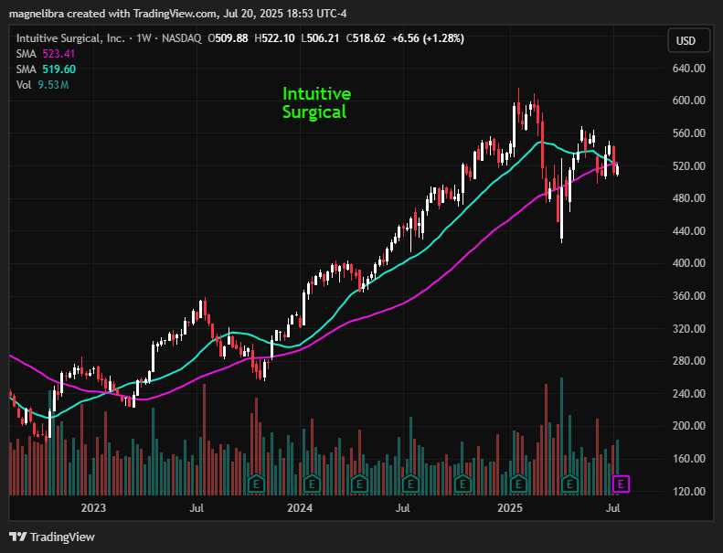Select the green Intuitive Surgical chart annotation
723x553 pixels.
coord(316,103)
